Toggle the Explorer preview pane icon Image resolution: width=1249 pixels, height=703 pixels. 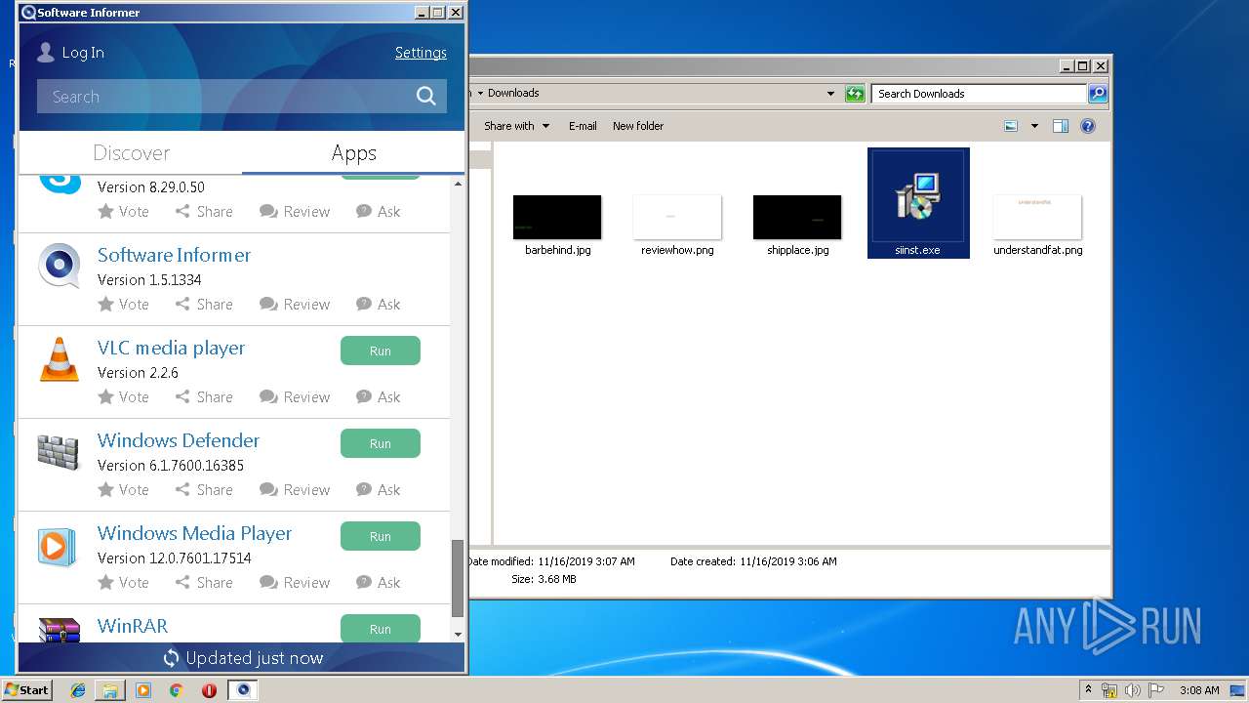pyautogui.click(x=1061, y=126)
